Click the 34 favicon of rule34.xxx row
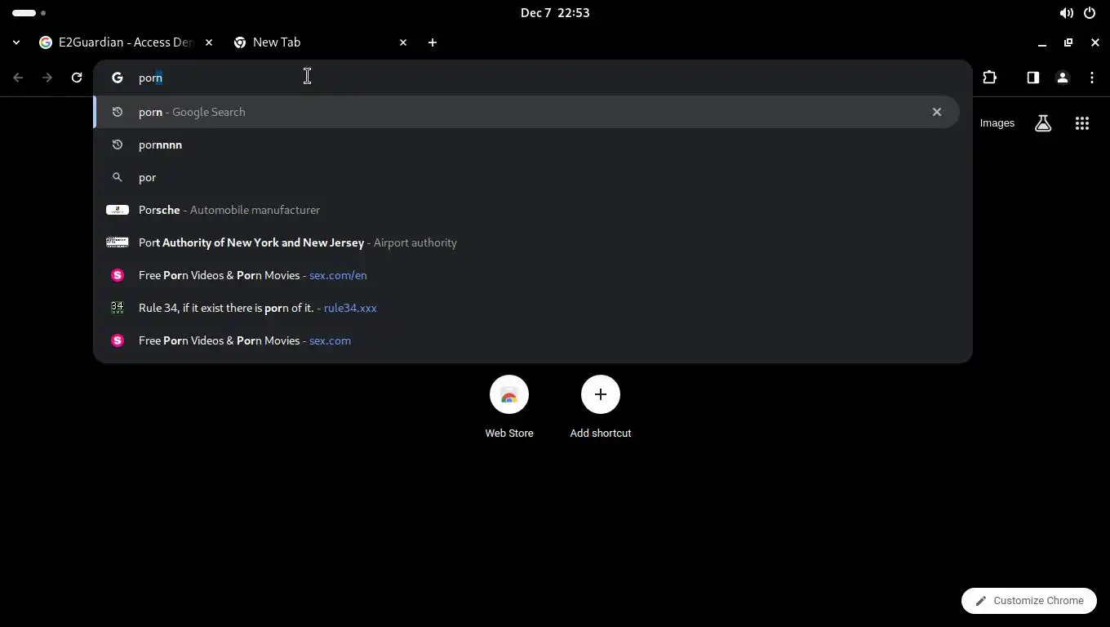This screenshot has height=627, width=1110. tap(118, 308)
